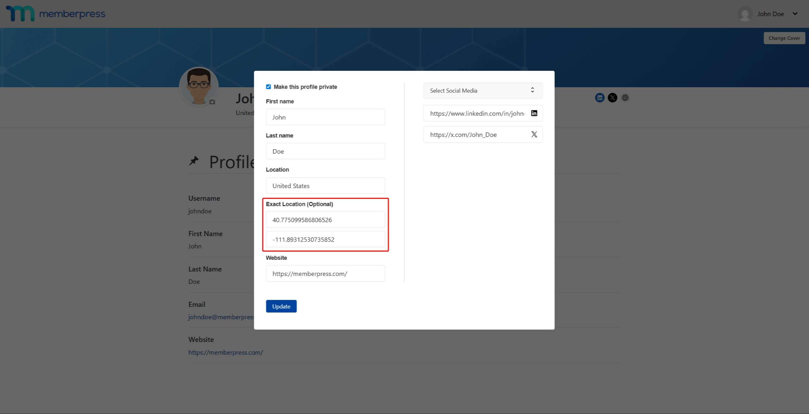Expand the John Doe user menu chevron
This screenshot has width=809, height=414.
click(x=795, y=14)
